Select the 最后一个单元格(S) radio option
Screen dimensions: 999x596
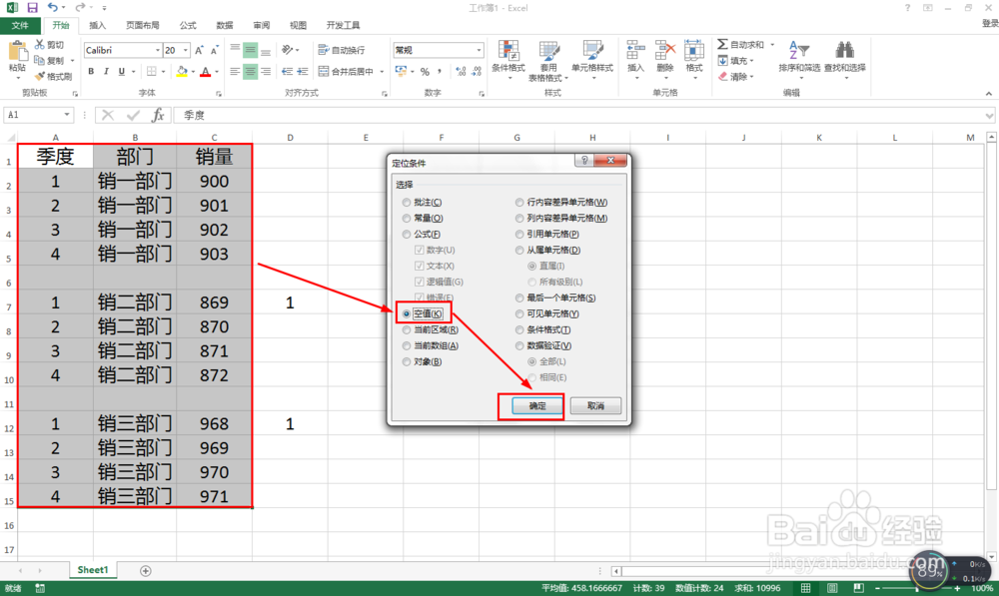point(519,298)
